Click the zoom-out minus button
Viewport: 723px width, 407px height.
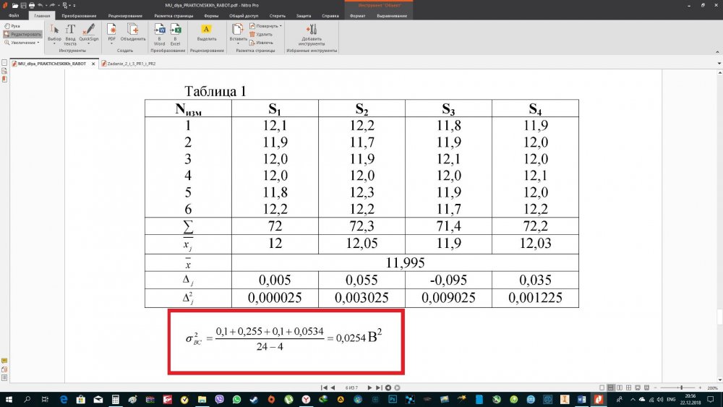[655, 387]
